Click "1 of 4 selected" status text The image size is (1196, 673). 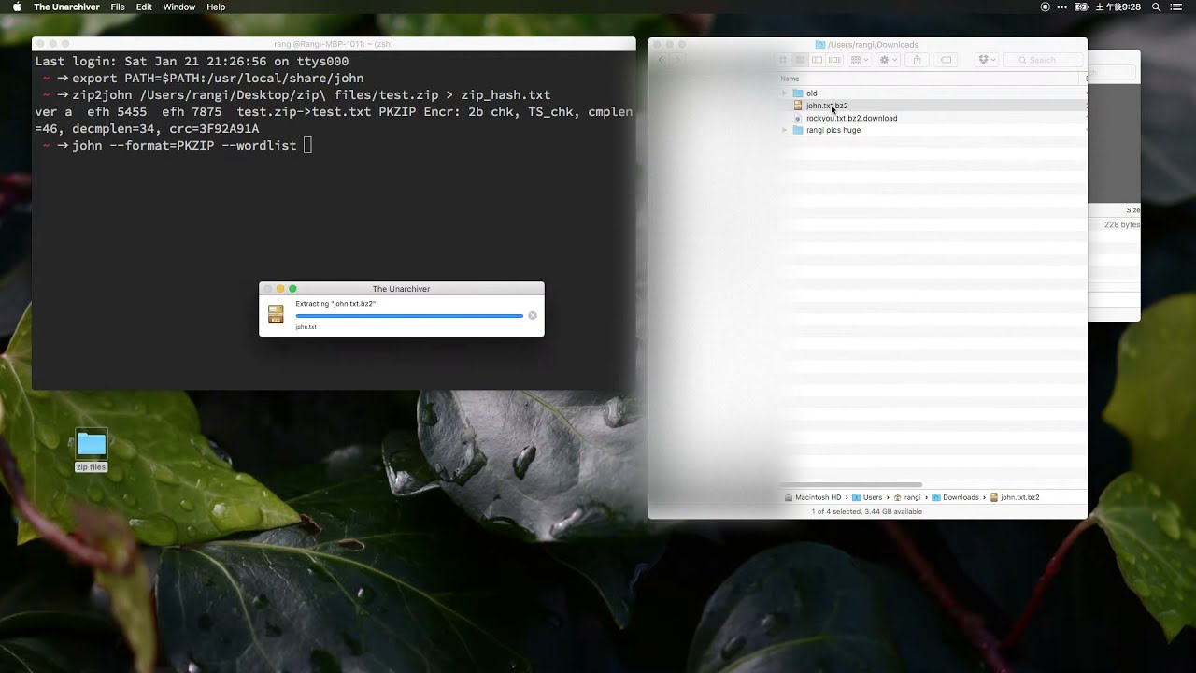pos(866,511)
